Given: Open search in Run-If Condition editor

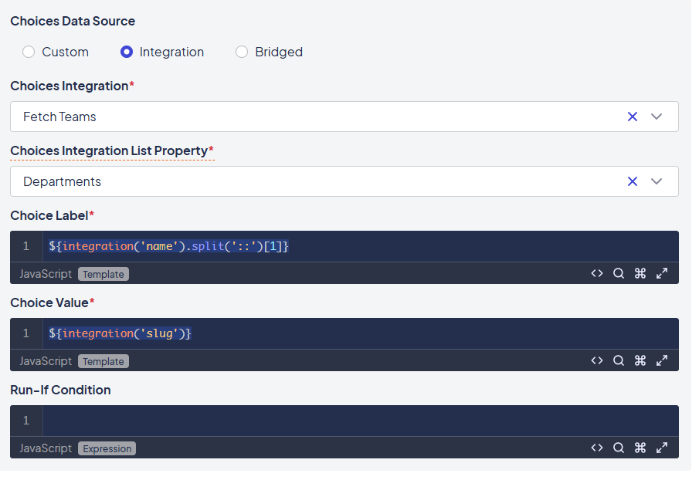Looking at the screenshot, I should pos(619,448).
